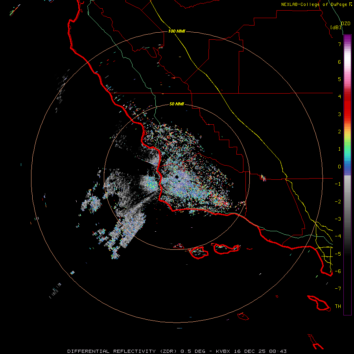Click the KVBX station identifier in caption

(x=223, y=351)
